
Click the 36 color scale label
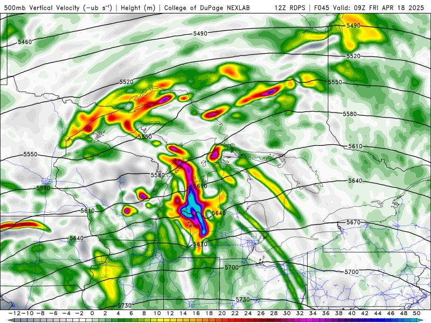coord(326,313)
